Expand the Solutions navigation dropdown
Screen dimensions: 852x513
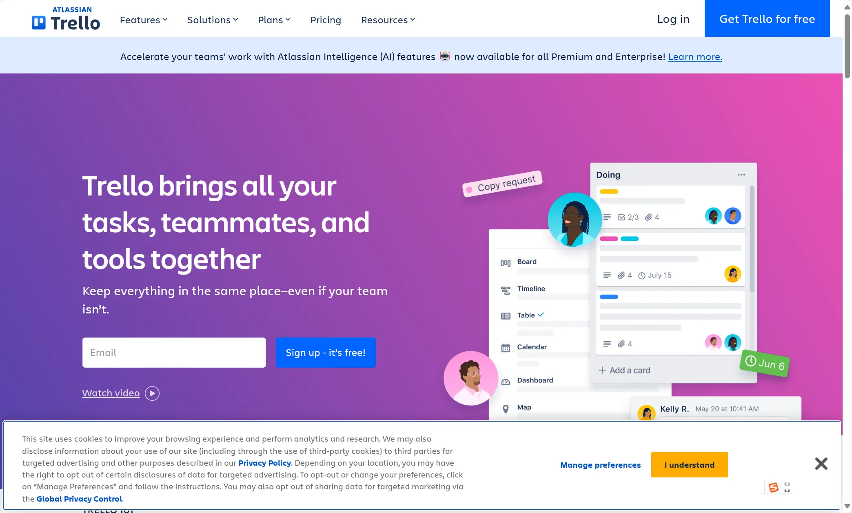(x=213, y=20)
